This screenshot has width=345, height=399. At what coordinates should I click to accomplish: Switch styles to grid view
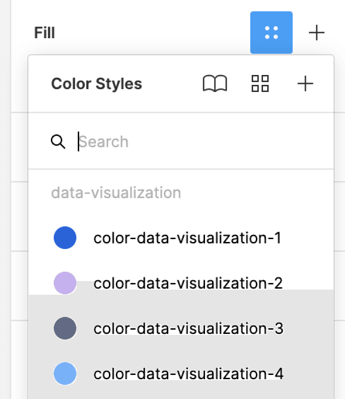pos(260,83)
